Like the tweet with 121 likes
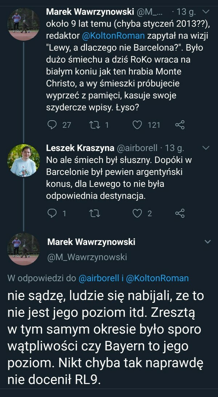Viewport: 218px width, 397px height. [x=137, y=125]
